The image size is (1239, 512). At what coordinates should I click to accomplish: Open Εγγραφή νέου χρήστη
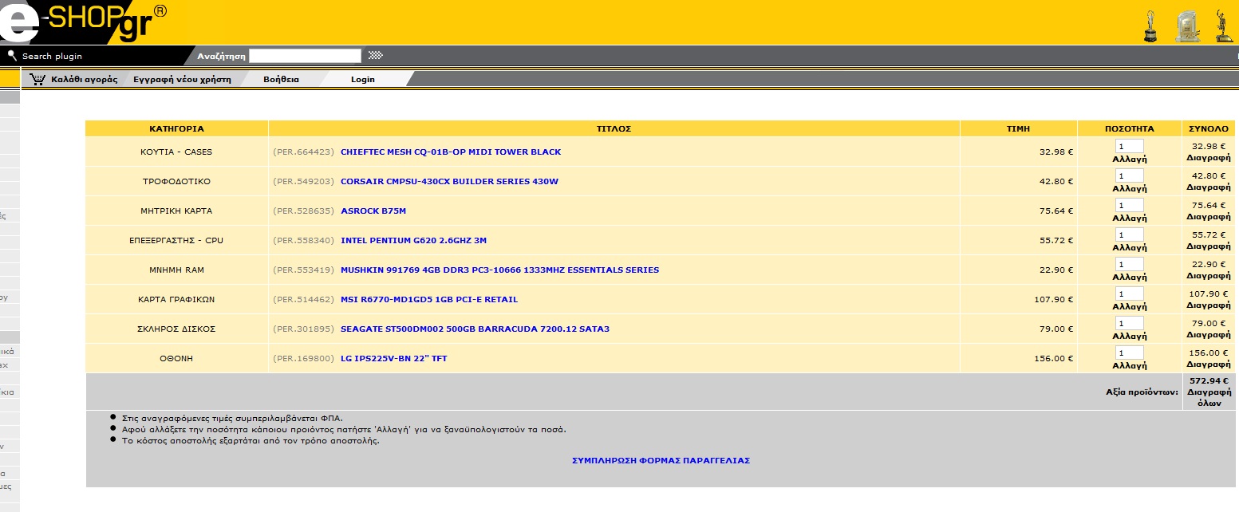tap(182, 79)
